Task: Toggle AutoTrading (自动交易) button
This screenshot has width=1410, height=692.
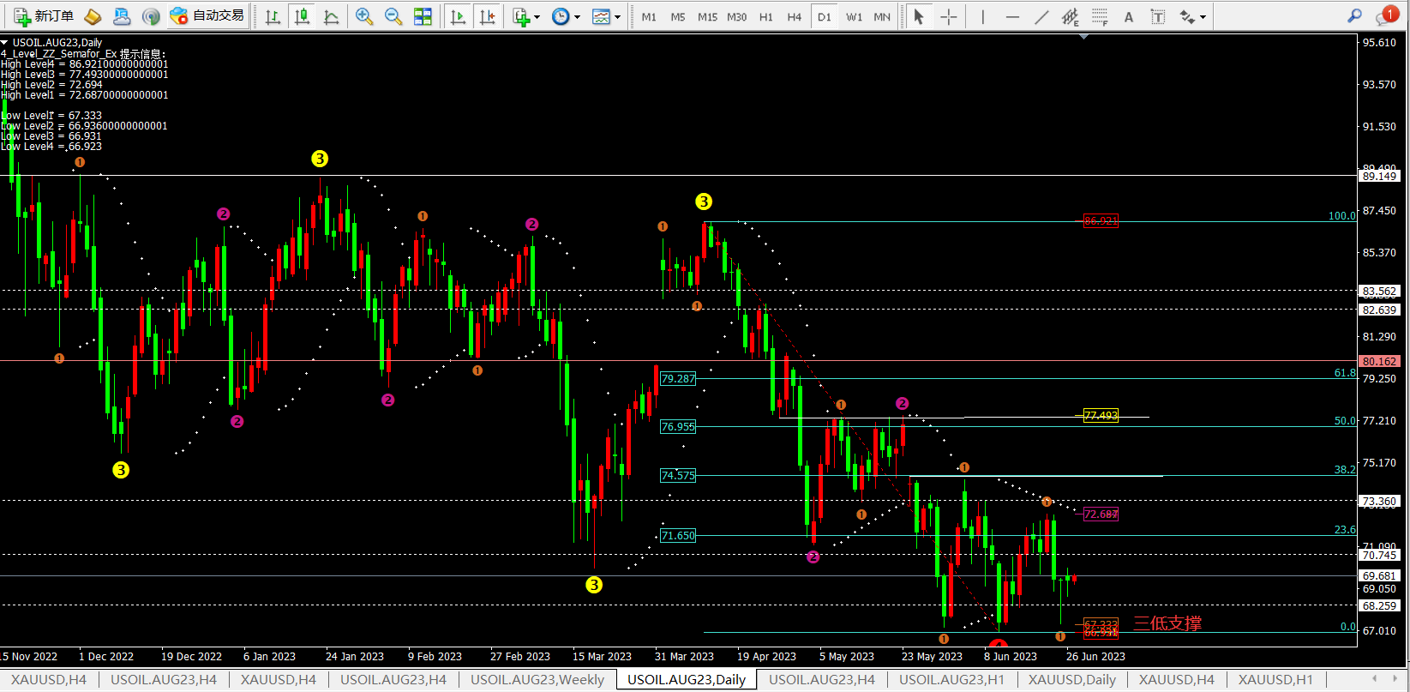Action: pos(207,16)
